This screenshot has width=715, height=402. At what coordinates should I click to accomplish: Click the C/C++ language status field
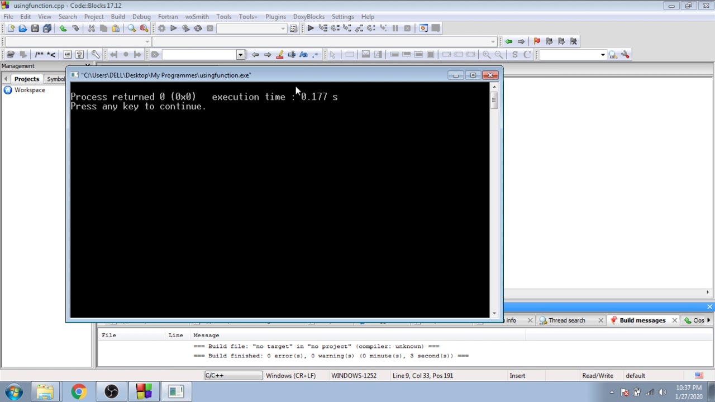point(233,376)
